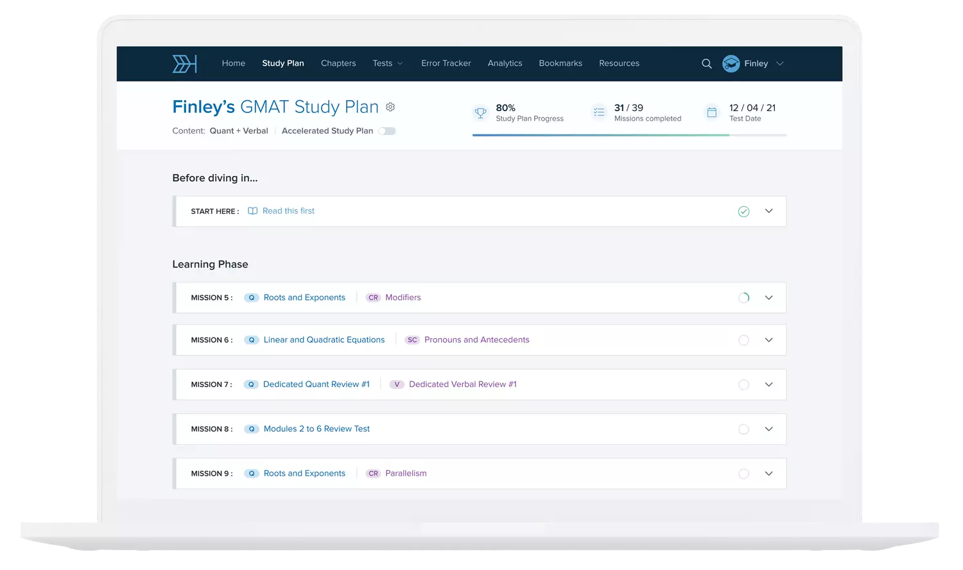963x570 pixels.
Task: Click the 80% Study Plan Progress text
Action: pyautogui.click(x=530, y=113)
